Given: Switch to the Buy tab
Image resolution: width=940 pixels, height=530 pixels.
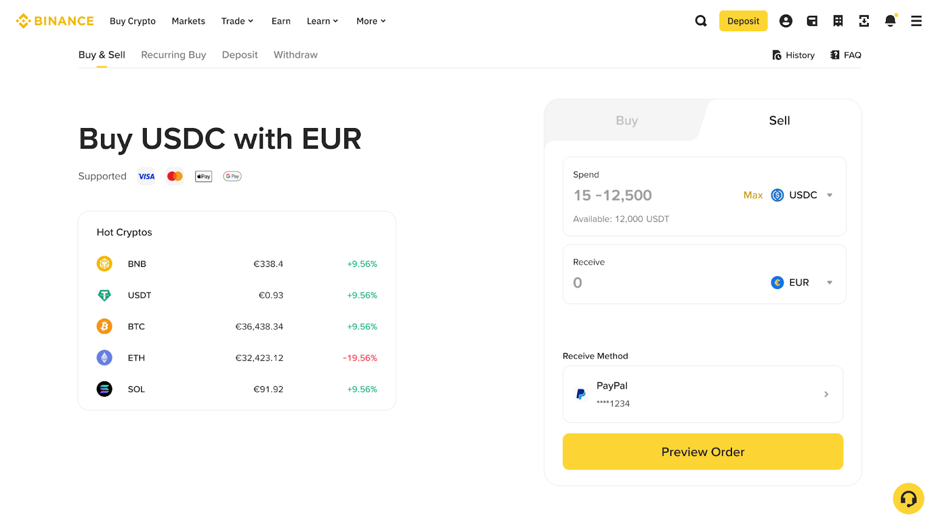Looking at the screenshot, I should (626, 120).
